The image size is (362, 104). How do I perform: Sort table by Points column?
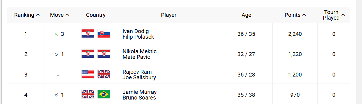point(295,15)
